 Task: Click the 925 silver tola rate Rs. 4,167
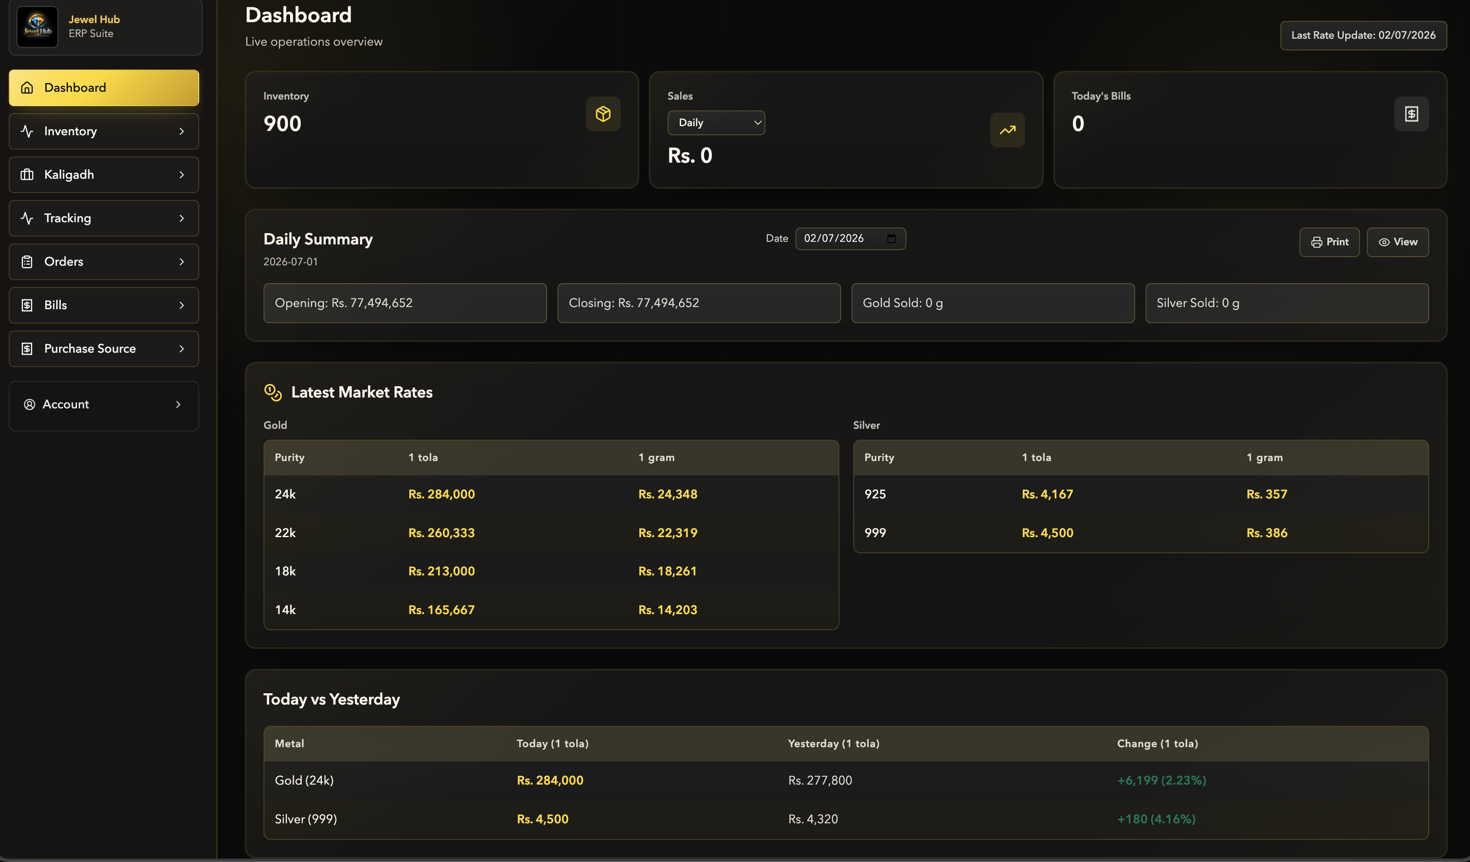1047,494
